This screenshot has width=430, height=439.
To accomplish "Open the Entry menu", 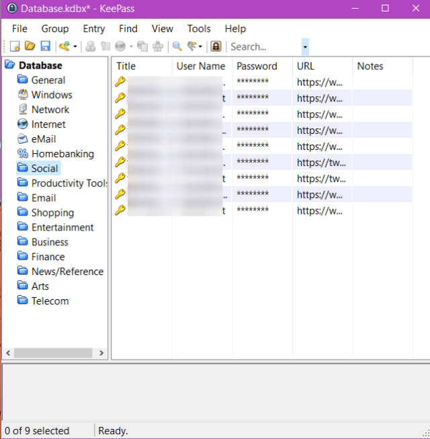I will (93, 28).
